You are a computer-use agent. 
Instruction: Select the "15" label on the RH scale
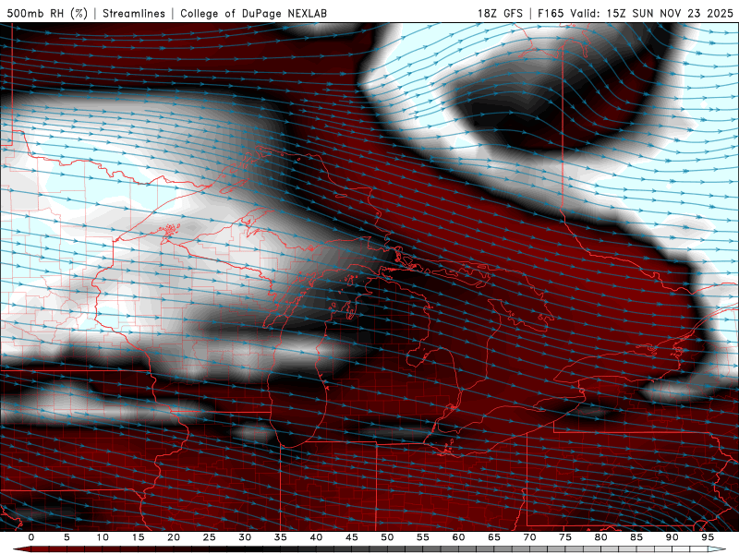(x=138, y=537)
